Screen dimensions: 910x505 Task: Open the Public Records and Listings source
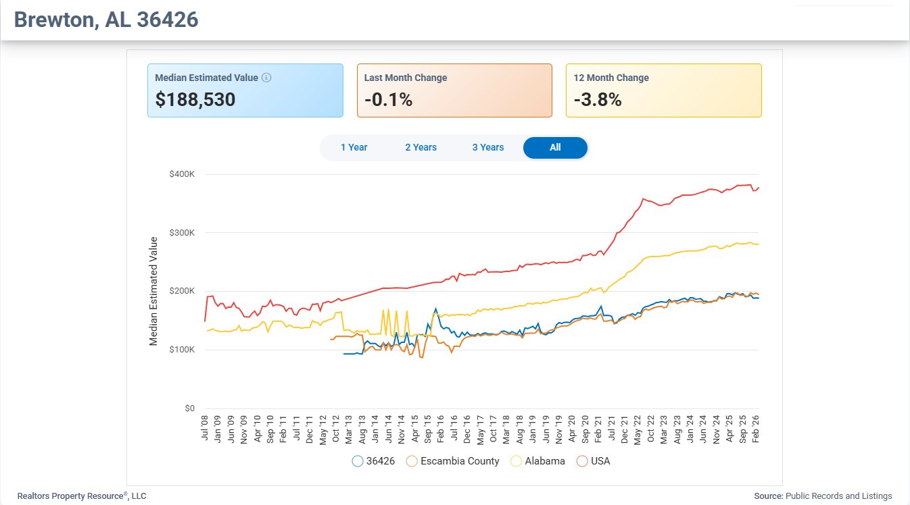(x=838, y=496)
